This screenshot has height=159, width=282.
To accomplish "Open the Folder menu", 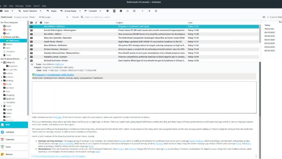I will tap(28, 6).
